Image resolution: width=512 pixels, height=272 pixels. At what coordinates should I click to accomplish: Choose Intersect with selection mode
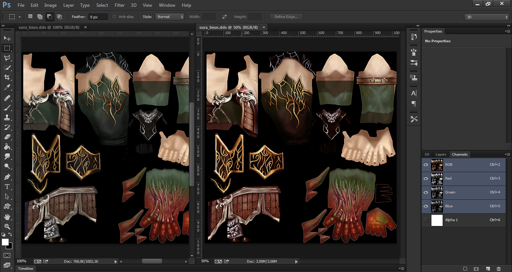coord(59,16)
